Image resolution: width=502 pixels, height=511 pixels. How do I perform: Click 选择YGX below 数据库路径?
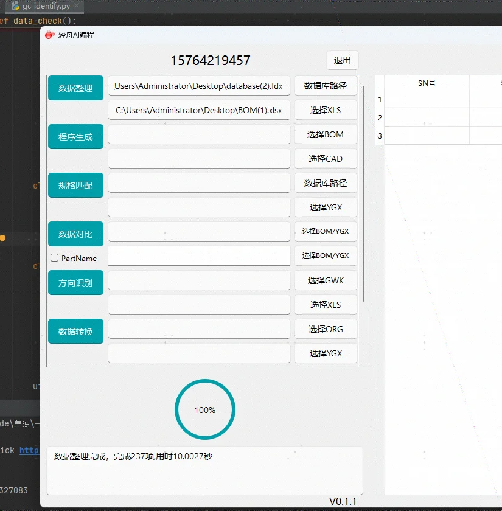click(326, 207)
